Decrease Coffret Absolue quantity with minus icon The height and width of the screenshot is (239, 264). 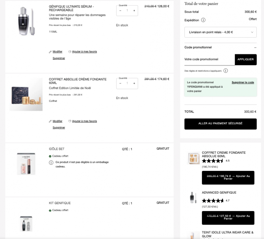[x=120, y=83]
